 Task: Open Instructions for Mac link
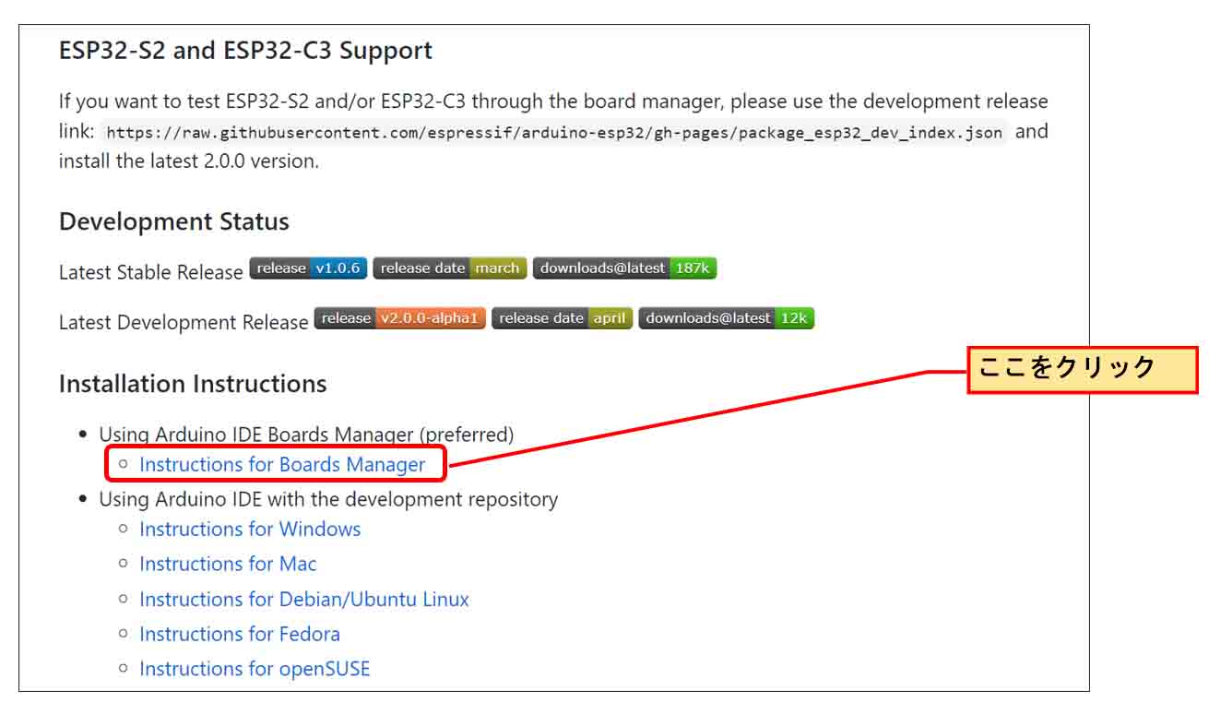pos(228,564)
